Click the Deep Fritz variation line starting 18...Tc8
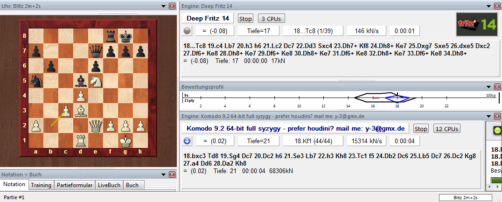Viewport: 502px width, 202px height. [x=336, y=49]
